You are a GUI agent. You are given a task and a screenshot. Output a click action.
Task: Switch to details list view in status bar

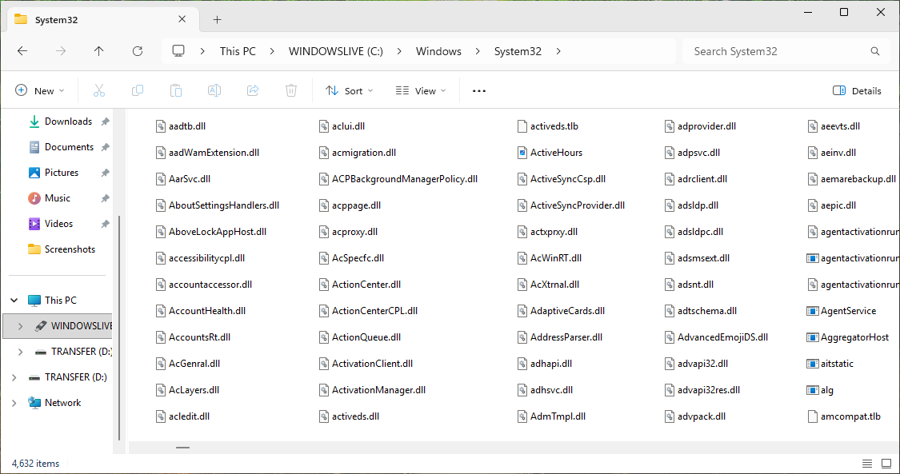(x=867, y=464)
